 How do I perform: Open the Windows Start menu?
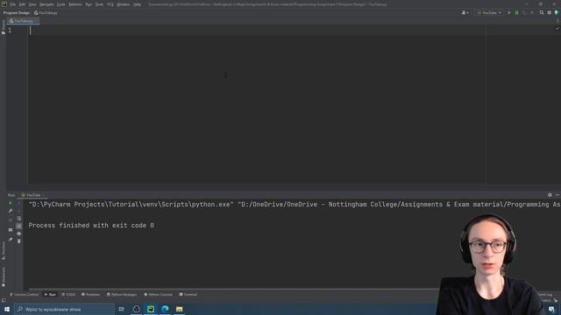[7, 309]
